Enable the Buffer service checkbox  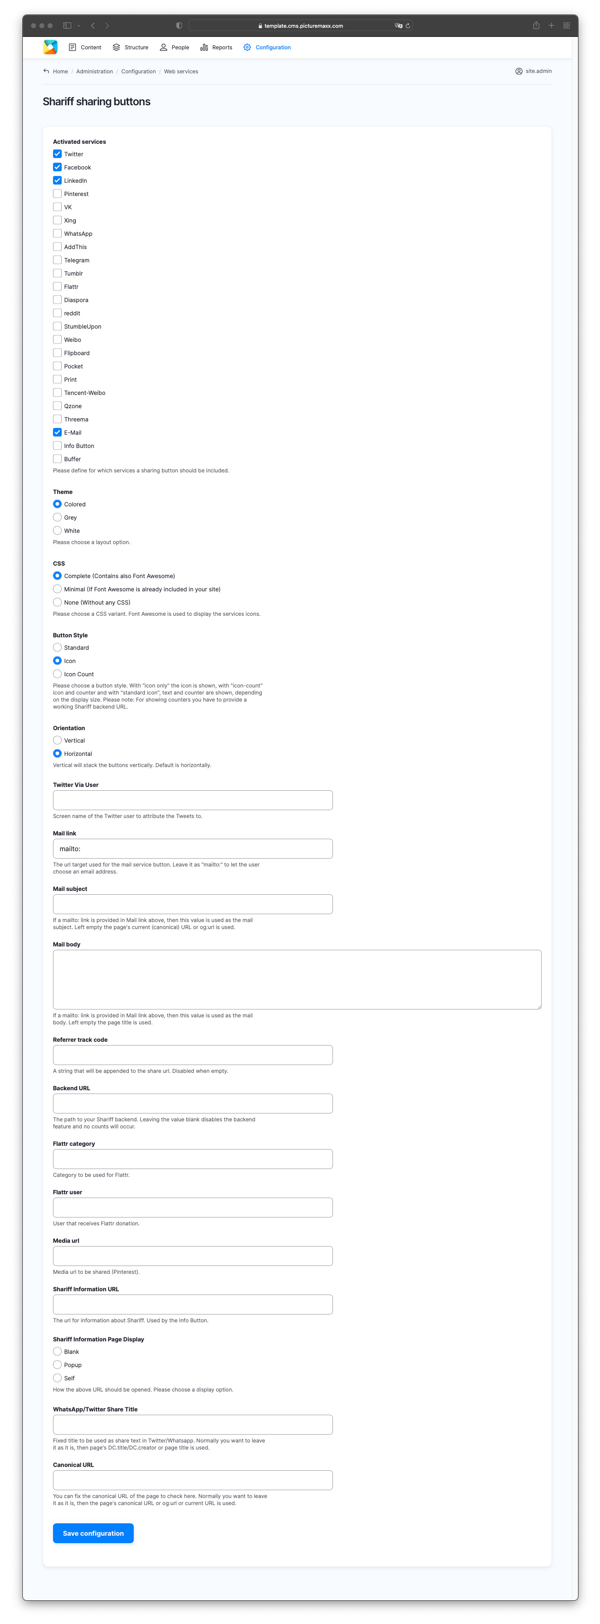tap(58, 459)
